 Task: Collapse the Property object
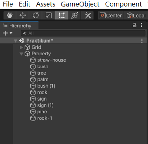click(21, 54)
